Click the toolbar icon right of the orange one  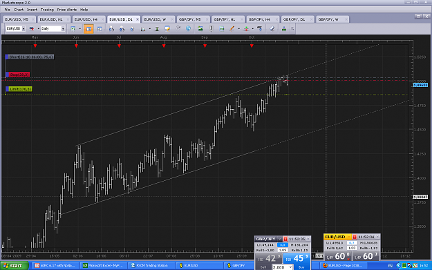[99, 28]
